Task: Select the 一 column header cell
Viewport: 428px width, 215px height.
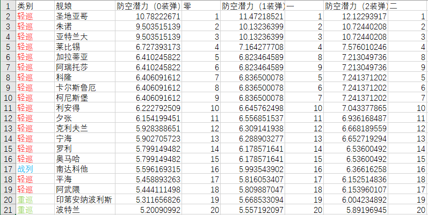Action: tap(304, 6)
